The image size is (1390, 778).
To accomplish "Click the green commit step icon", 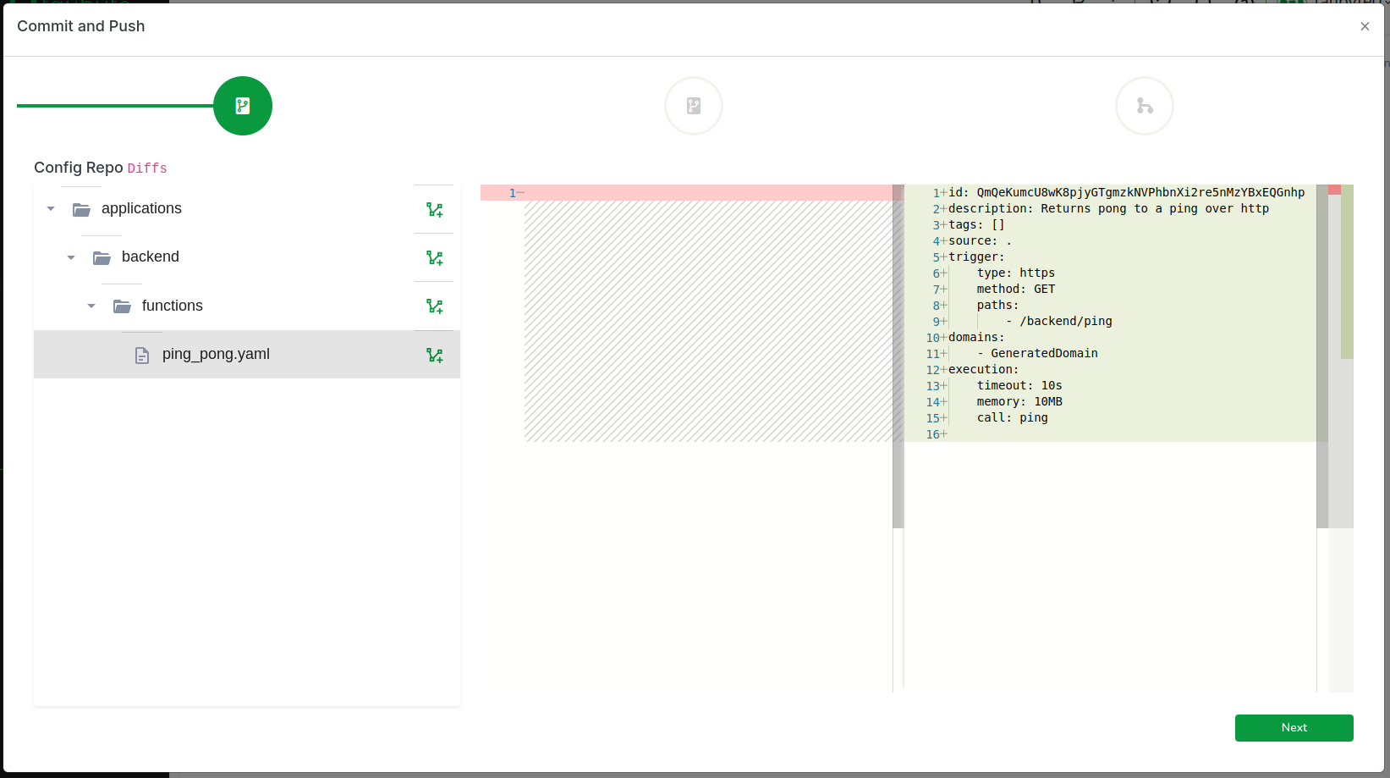I will (243, 106).
